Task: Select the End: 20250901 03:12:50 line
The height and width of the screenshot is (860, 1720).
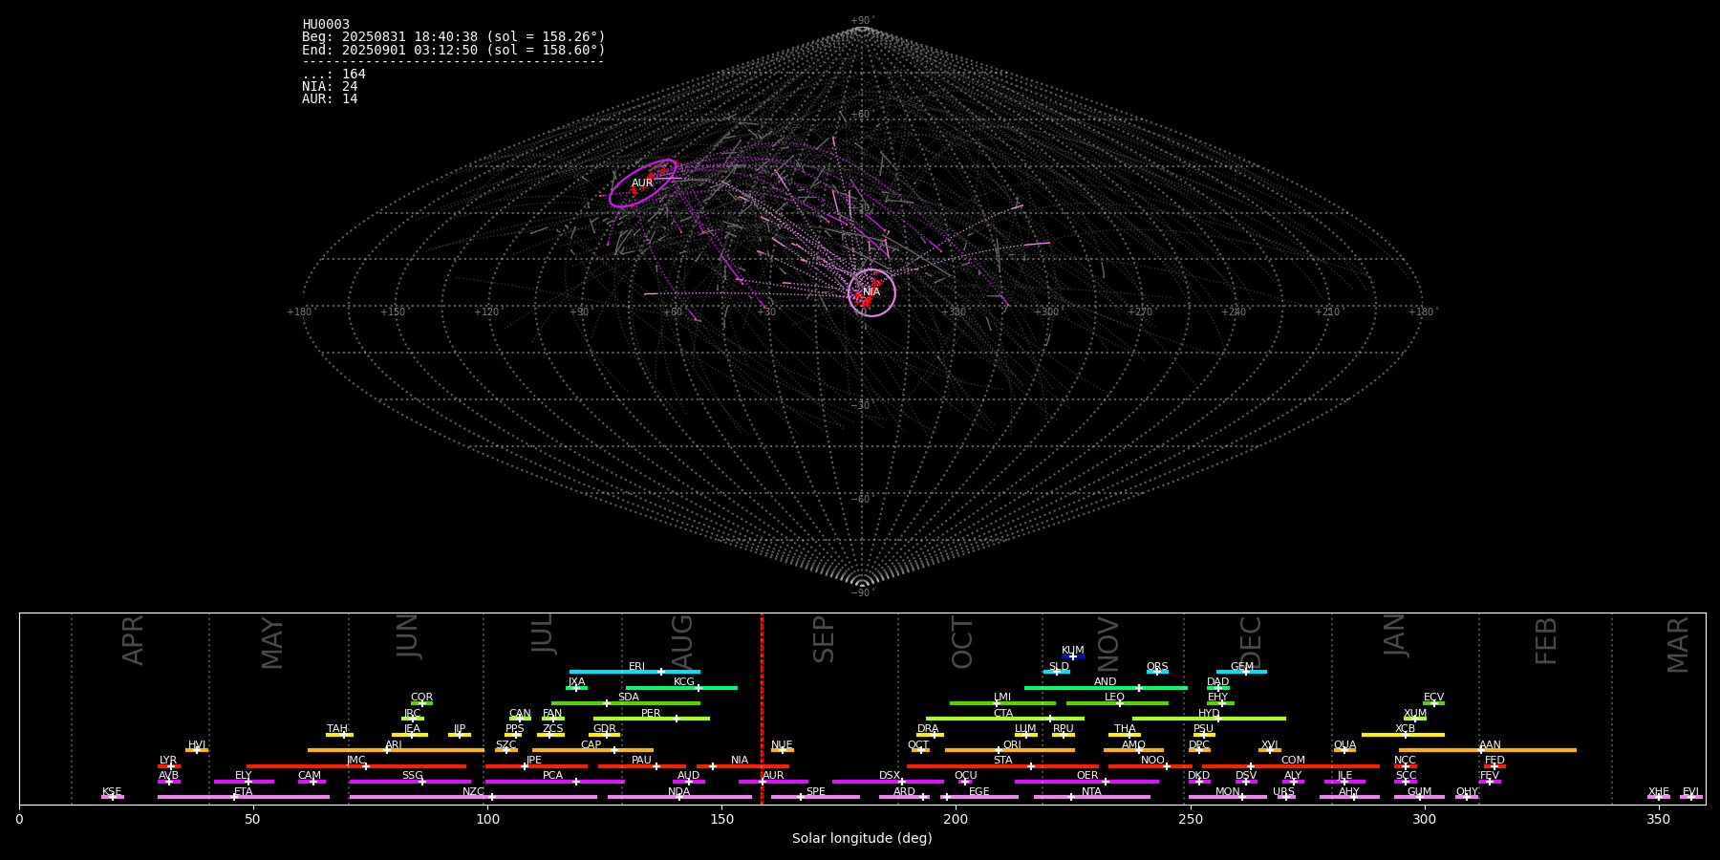Action: coord(454,50)
